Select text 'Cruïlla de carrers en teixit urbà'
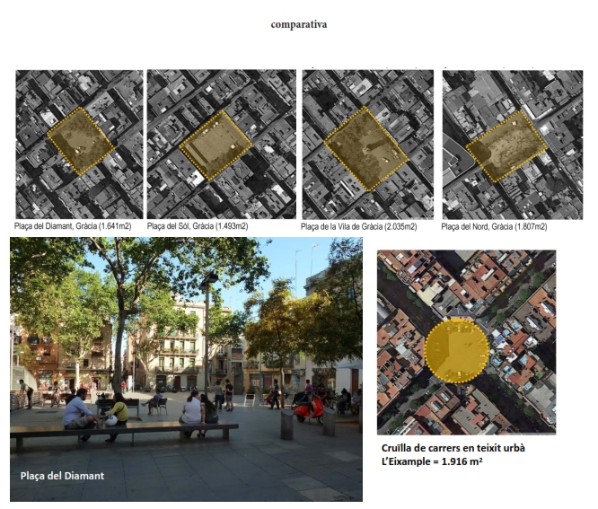The height and width of the screenshot is (509, 598). [x=453, y=448]
